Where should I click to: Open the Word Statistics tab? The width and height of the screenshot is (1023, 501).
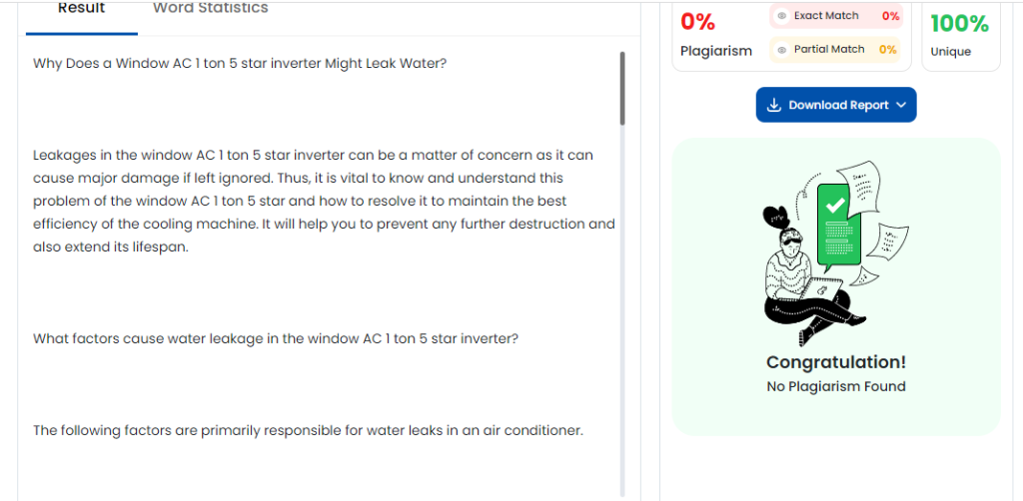[210, 8]
